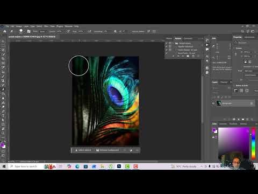Click the Photoshop icon in the taskbar

coord(119,167)
